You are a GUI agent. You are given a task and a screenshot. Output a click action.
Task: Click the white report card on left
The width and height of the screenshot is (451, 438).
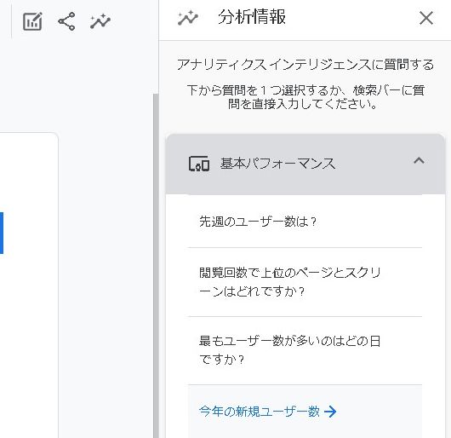click(29, 285)
